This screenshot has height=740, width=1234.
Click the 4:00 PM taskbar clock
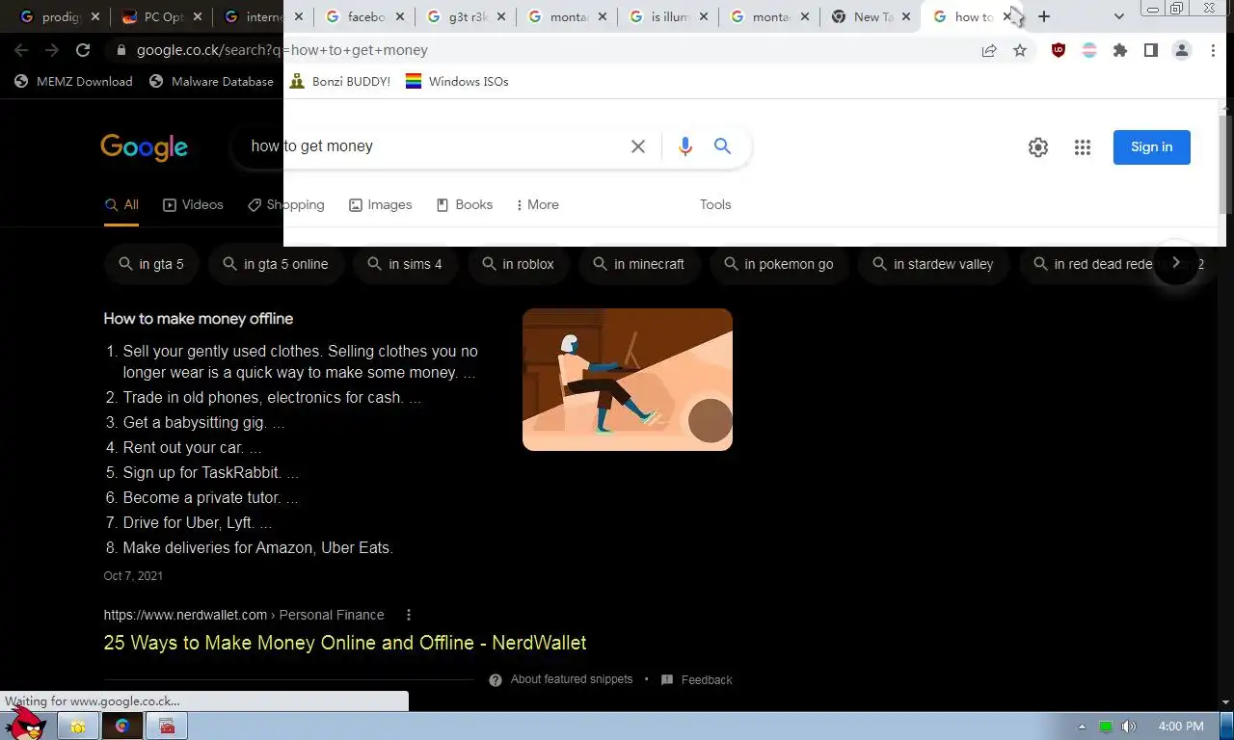pos(1181,727)
